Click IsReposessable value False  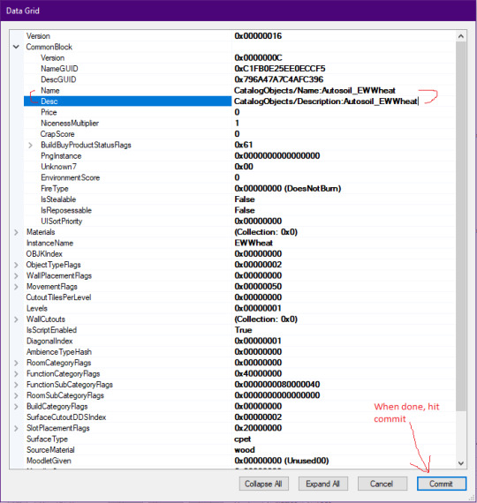245,210
